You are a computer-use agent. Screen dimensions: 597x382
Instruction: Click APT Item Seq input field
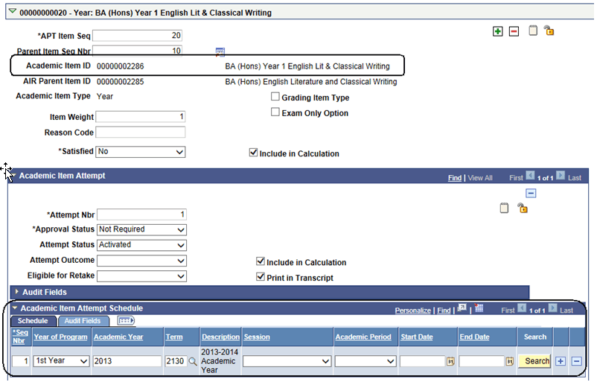137,36
